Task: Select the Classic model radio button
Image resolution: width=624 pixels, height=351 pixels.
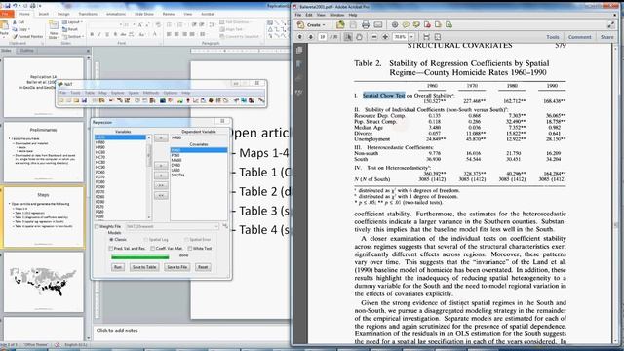Action: (111, 240)
